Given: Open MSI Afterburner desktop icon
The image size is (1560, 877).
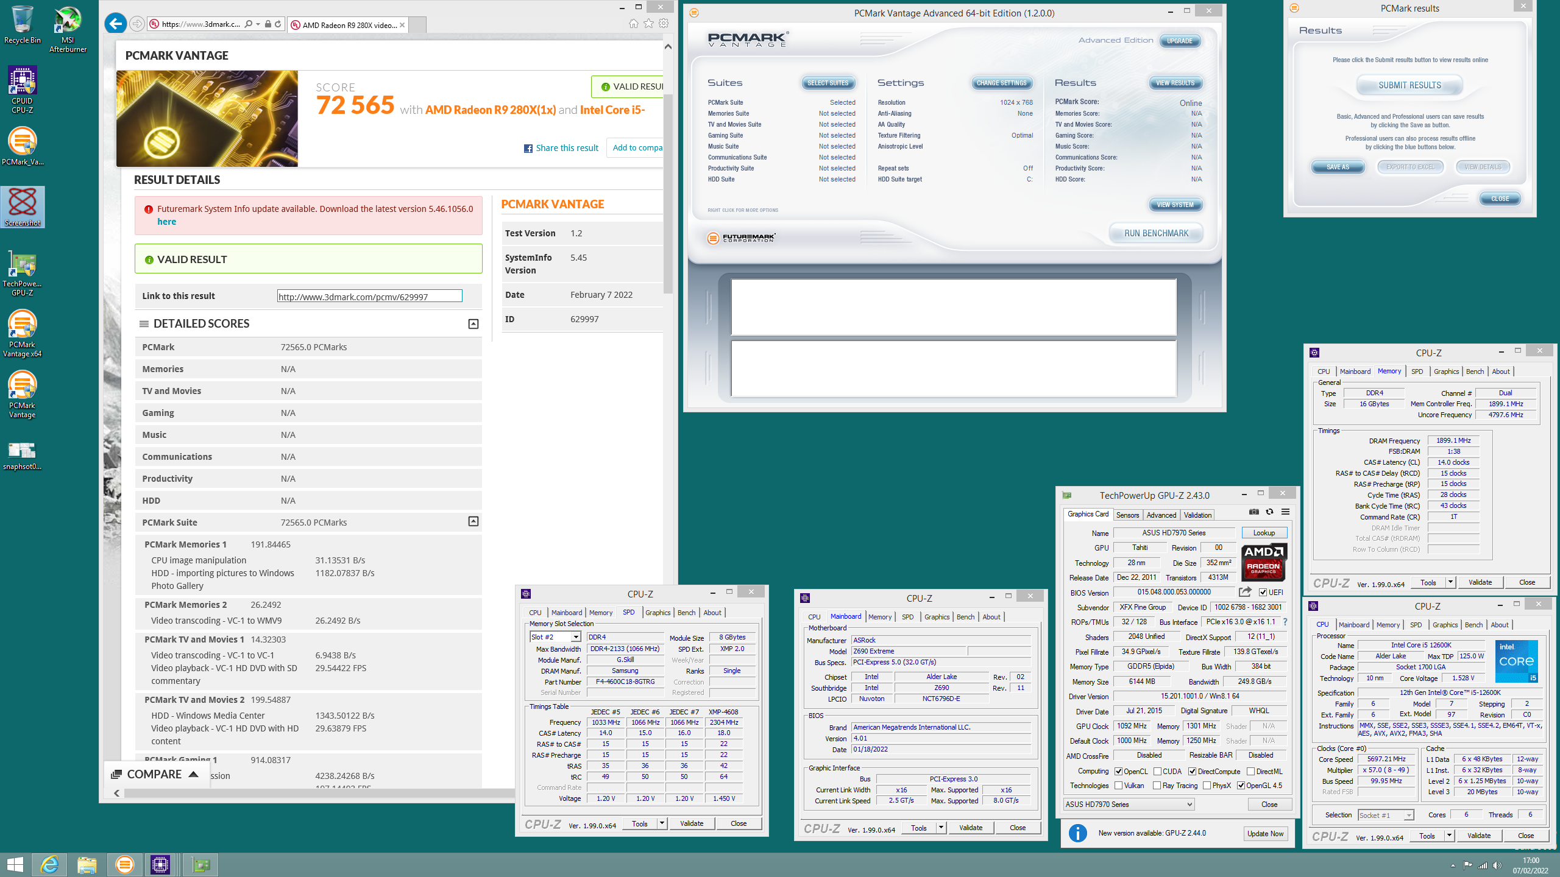Looking at the screenshot, I should click(68, 29).
